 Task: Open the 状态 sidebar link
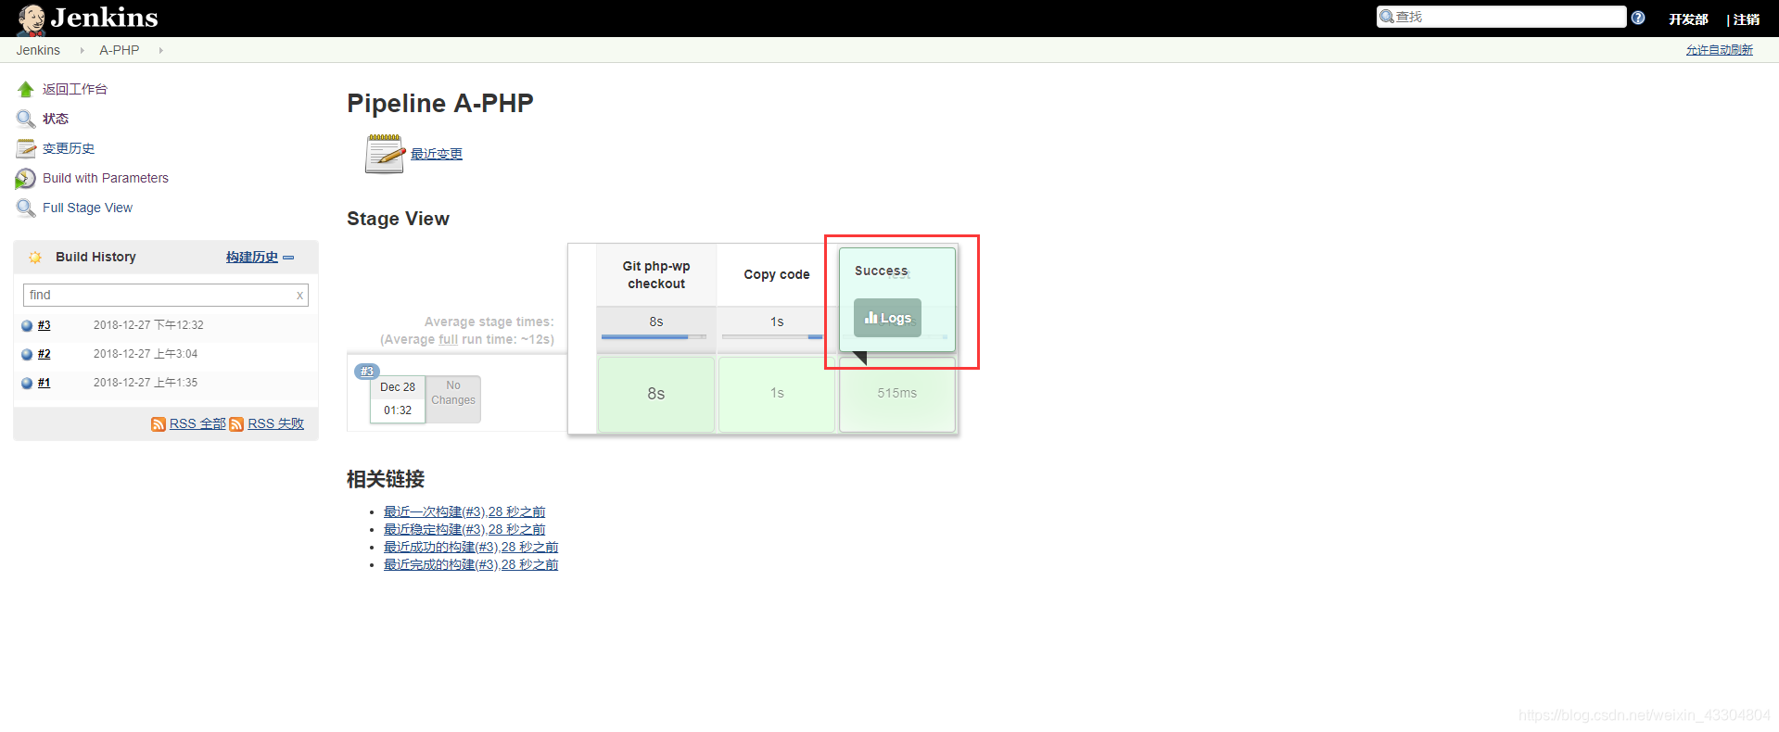(56, 119)
